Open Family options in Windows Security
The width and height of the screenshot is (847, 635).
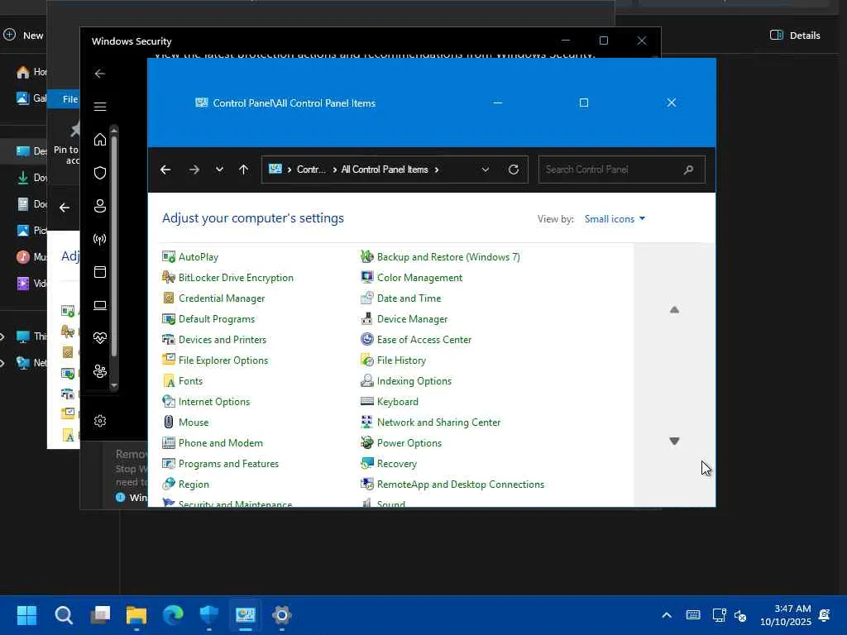click(x=100, y=371)
